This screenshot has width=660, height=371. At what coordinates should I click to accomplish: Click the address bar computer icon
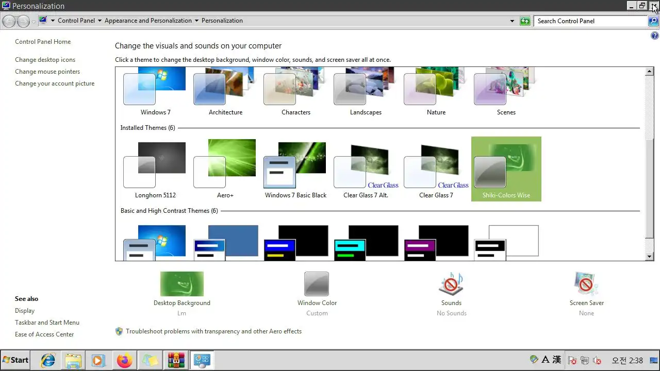43,21
